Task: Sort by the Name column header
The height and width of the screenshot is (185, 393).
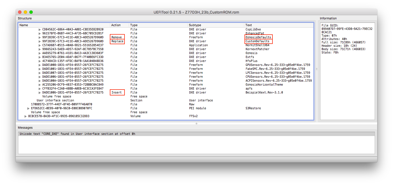Action: click(x=64, y=25)
